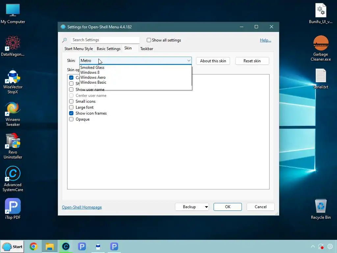
Task: Disable Show icon frames option
Action: [x=71, y=113]
